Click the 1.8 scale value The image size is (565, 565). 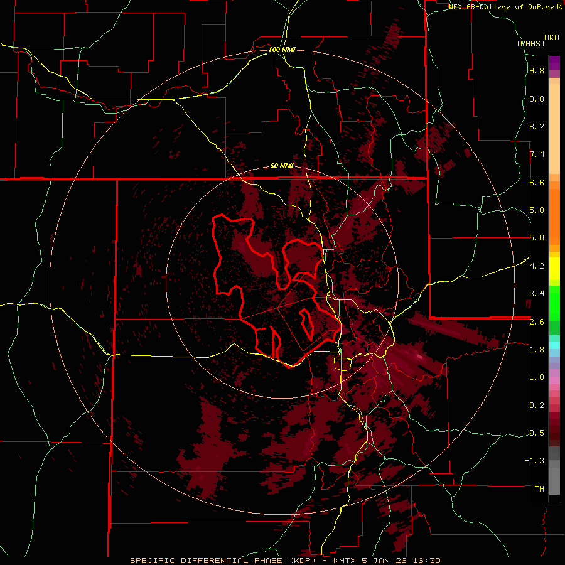pyautogui.click(x=537, y=350)
